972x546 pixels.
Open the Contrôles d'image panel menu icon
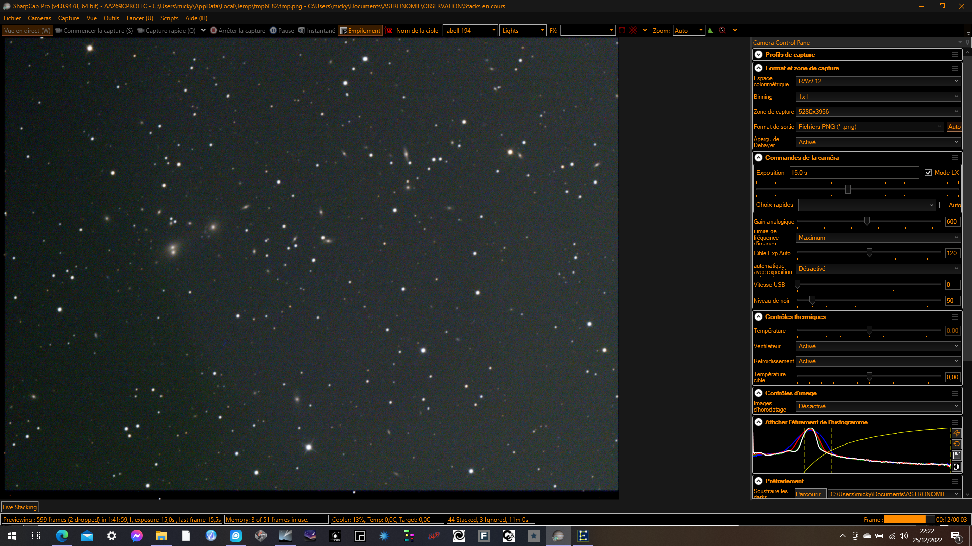pos(955,393)
